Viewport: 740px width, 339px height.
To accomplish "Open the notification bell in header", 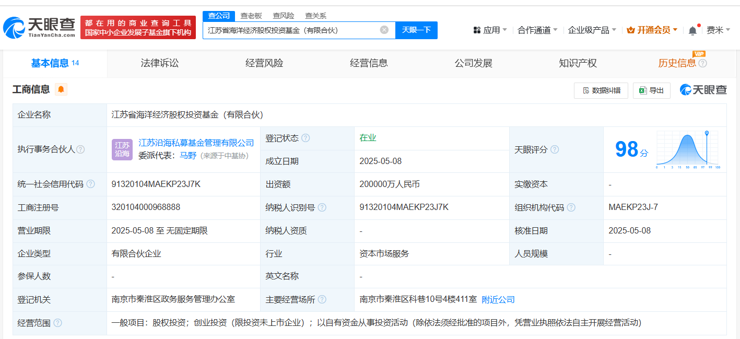I will 692,30.
